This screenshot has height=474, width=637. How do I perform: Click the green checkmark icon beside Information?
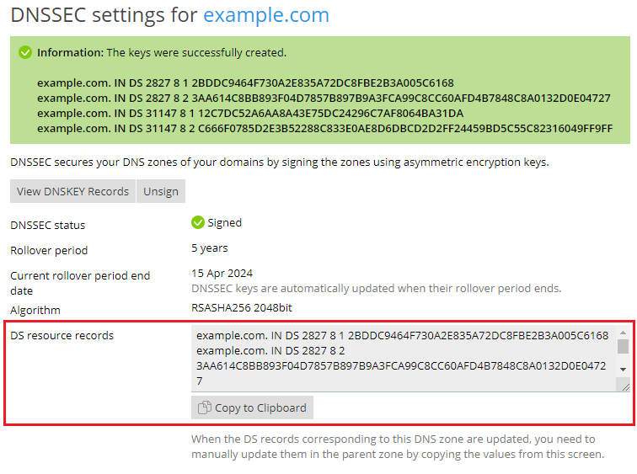(26, 52)
